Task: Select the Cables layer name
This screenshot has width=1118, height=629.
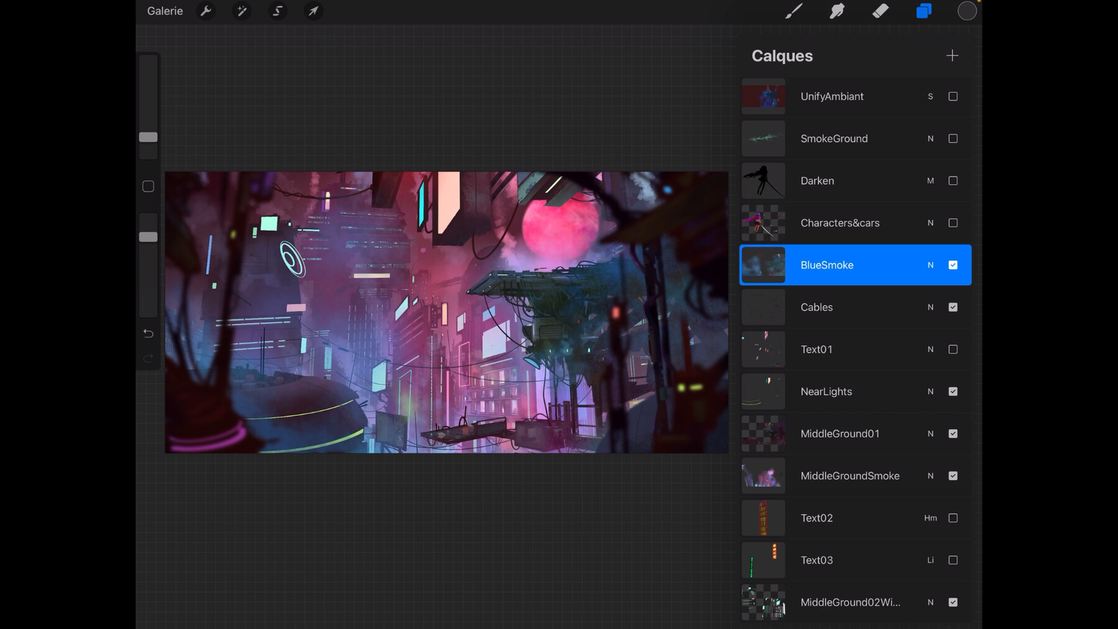Action: [x=817, y=307]
